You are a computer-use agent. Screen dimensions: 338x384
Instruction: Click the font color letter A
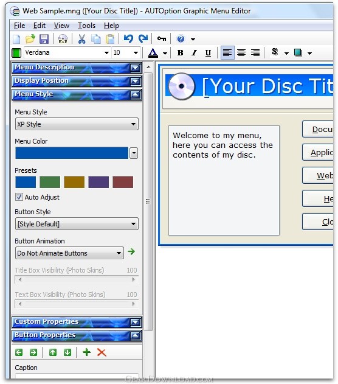pyautogui.click(x=153, y=53)
